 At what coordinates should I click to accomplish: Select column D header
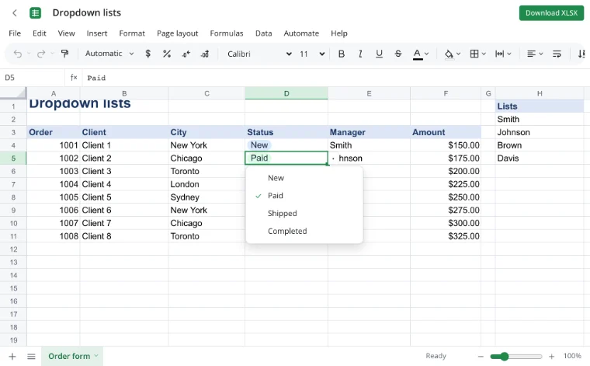click(x=286, y=93)
